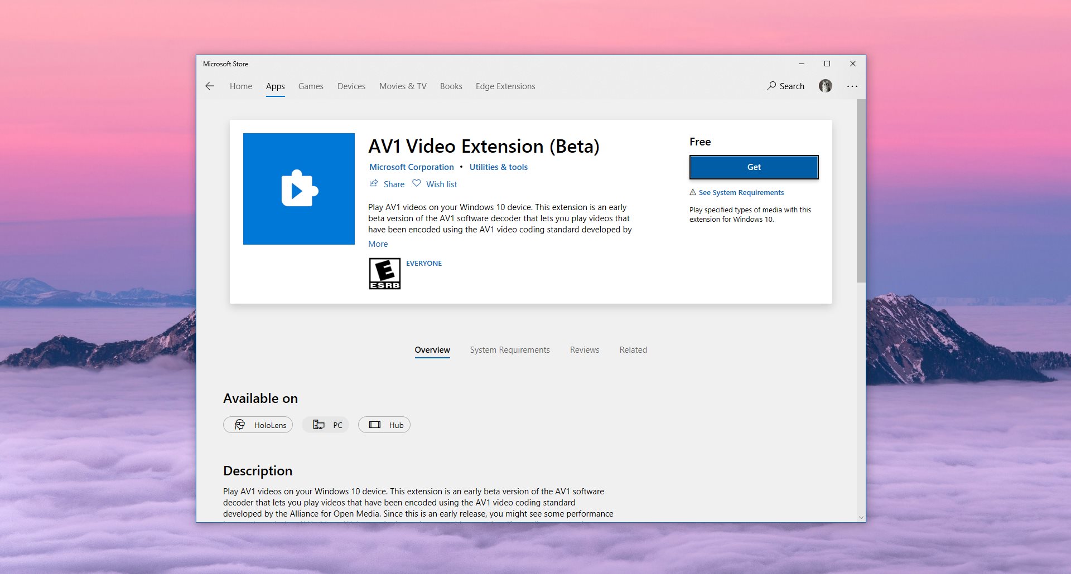Maximize the Microsoft Store window
Viewport: 1071px width, 574px height.
click(x=827, y=64)
